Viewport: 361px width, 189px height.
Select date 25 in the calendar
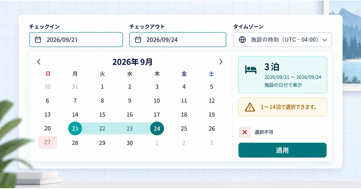click(x=184, y=128)
